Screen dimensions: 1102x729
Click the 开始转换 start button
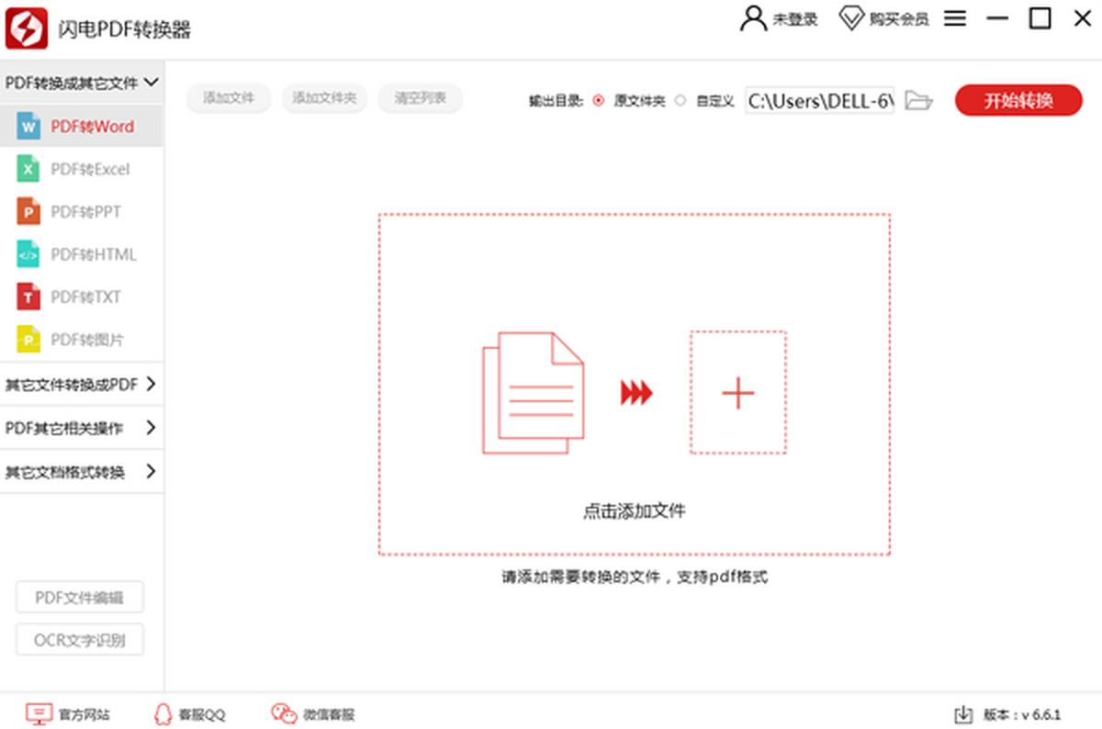tap(1018, 101)
